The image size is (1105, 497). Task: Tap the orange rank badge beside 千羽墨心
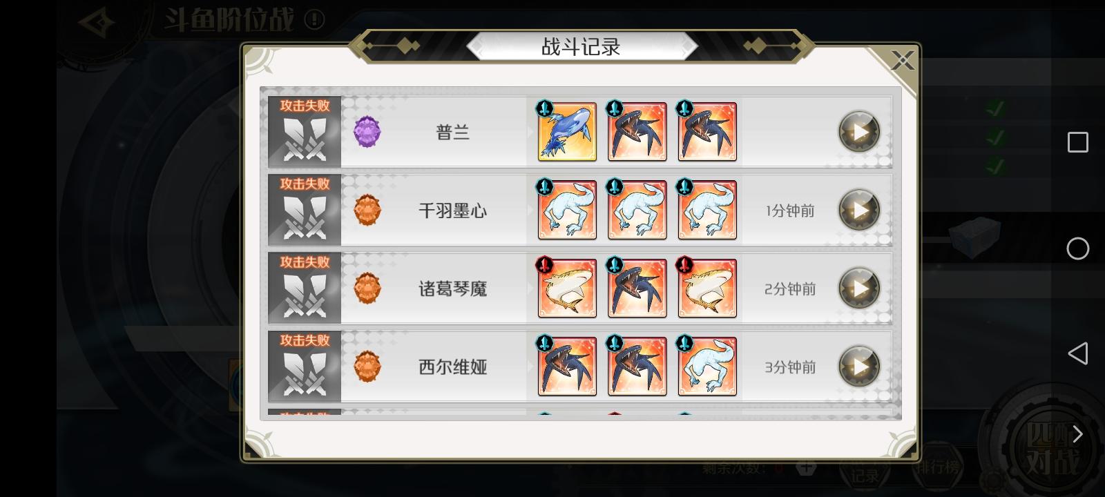pos(367,210)
